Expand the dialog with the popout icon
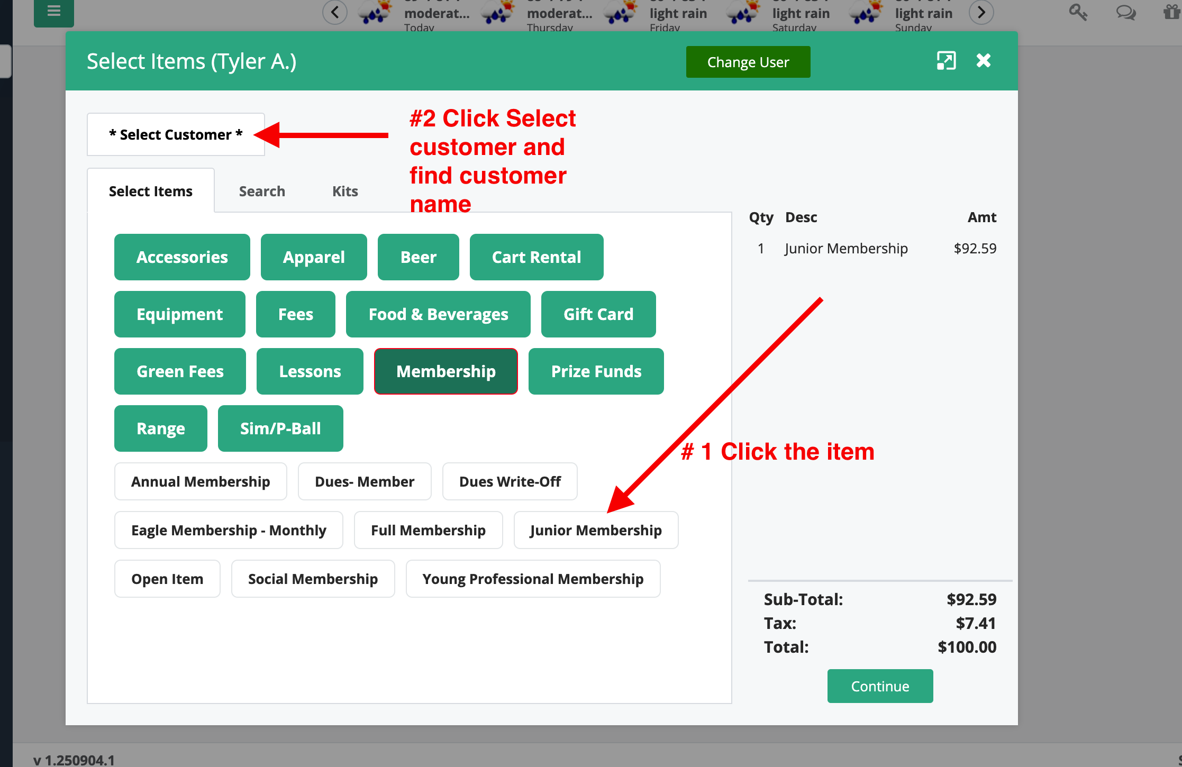The height and width of the screenshot is (767, 1182). pos(946,61)
